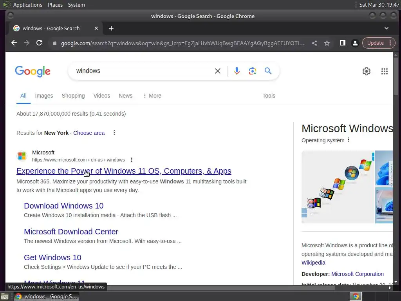Click the forward navigation arrow
Screen dimensions: 401x301
pyautogui.click(x=27, y=43)
